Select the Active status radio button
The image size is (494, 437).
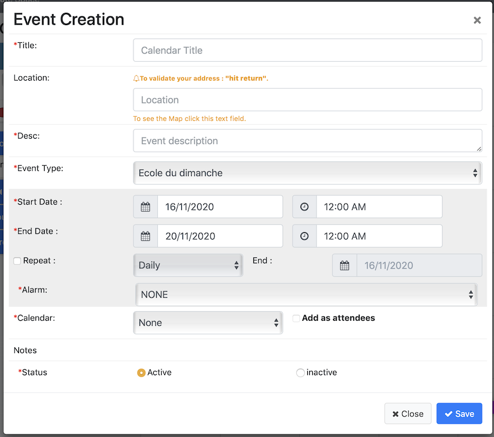click(x=141, y=372)
